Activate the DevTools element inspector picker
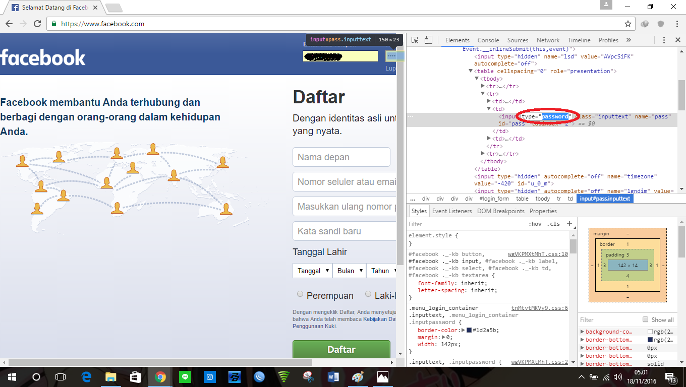 415,40
